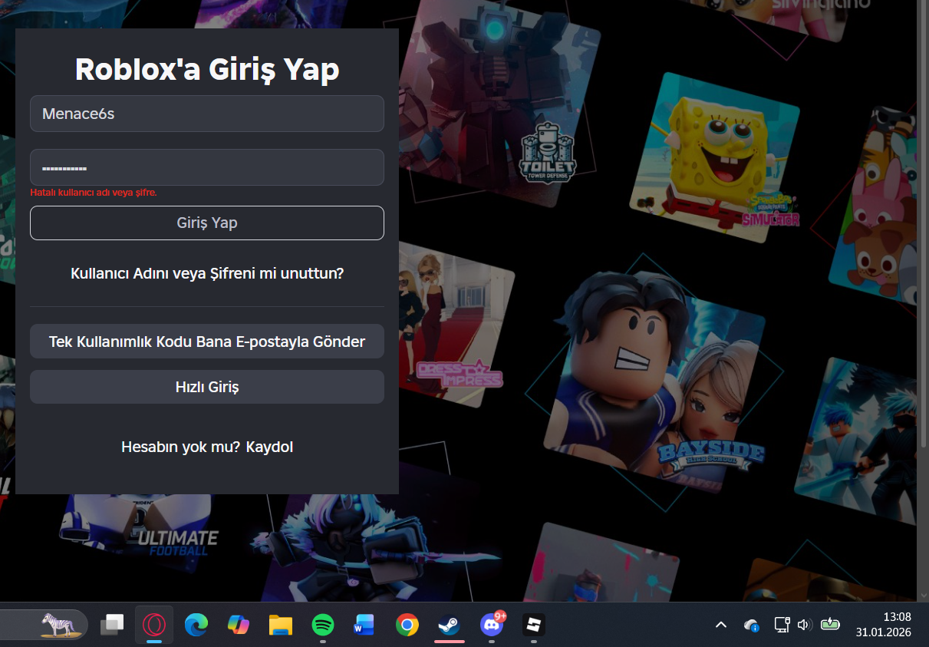Open network settings tray icon
929x647 pixels.
781,626
